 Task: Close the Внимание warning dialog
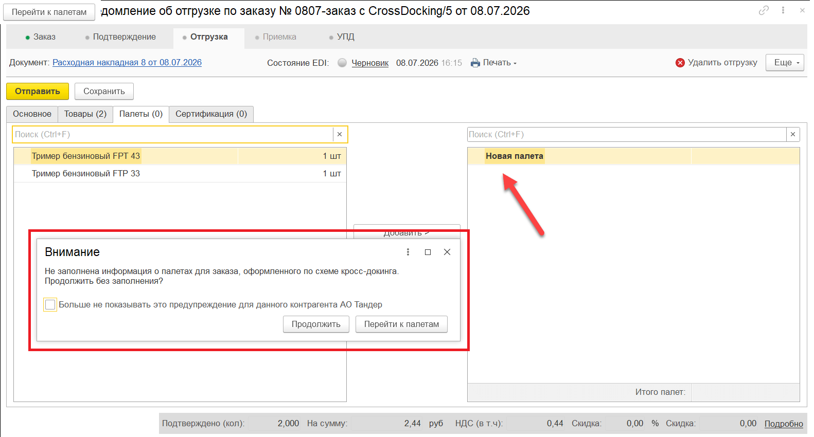coord(447,252)
